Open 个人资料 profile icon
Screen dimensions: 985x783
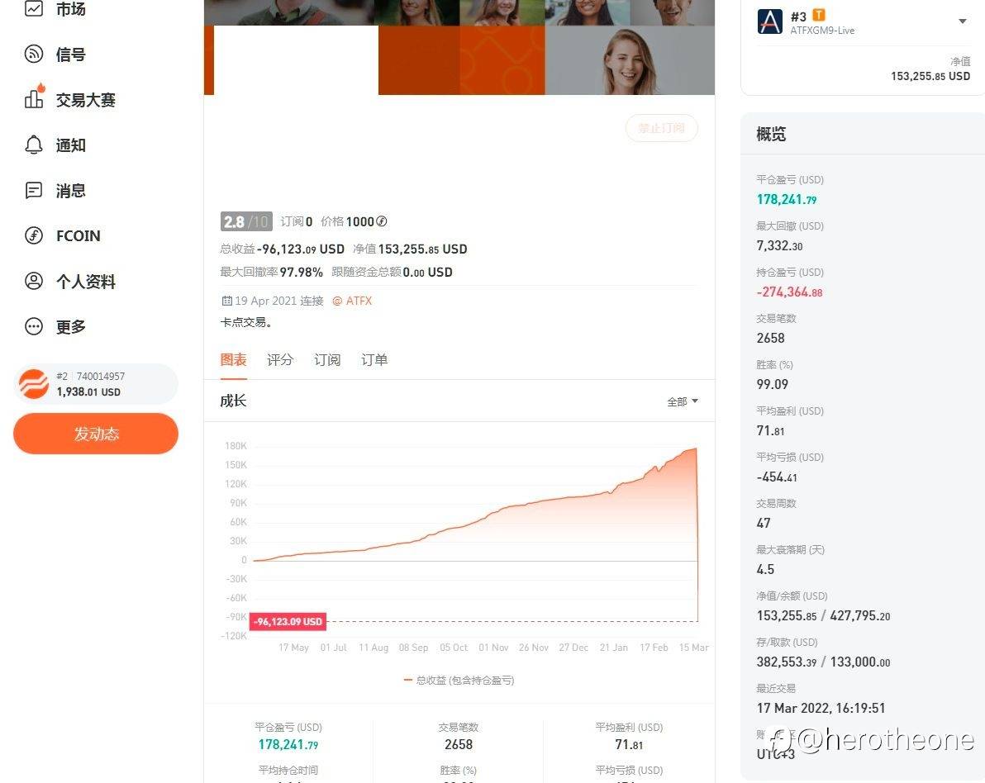[33, 281]
